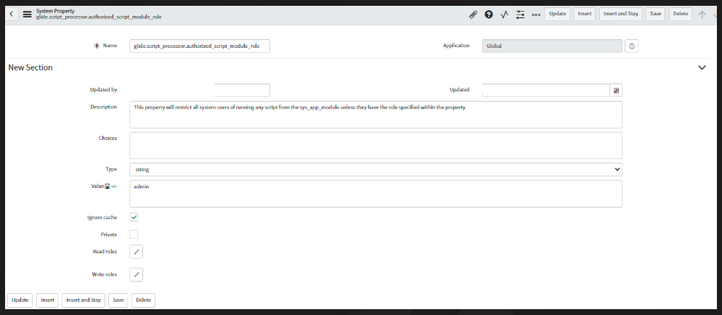Click Update button in header
Screen dimensions: 722x315
(x=557, y=14)
